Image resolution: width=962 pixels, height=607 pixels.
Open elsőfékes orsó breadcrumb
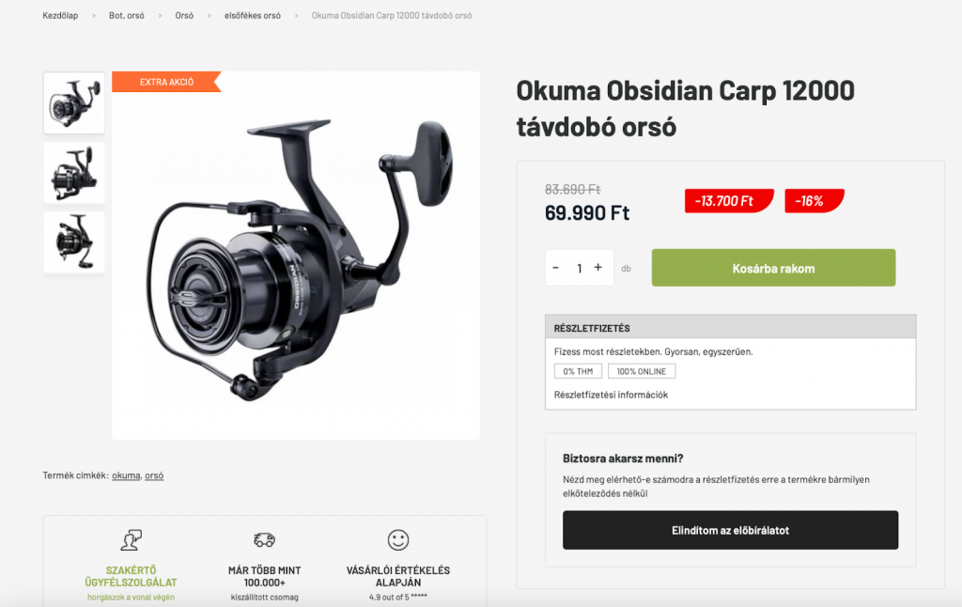click(252, 15)
